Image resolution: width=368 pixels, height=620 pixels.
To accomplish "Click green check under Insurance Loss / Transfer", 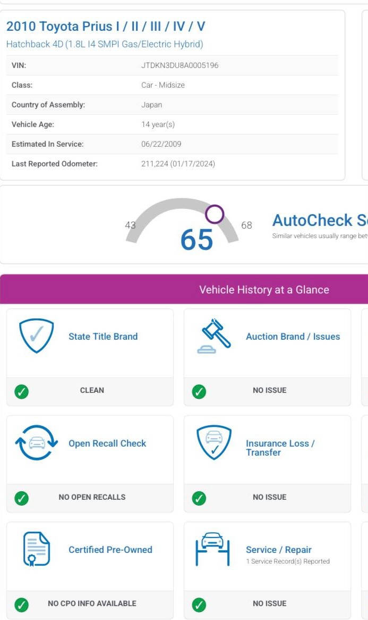I will 199,498.
